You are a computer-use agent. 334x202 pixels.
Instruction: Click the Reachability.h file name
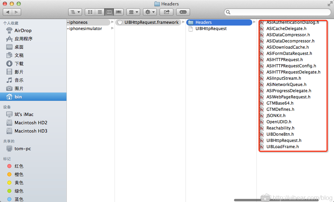(280, 128)
